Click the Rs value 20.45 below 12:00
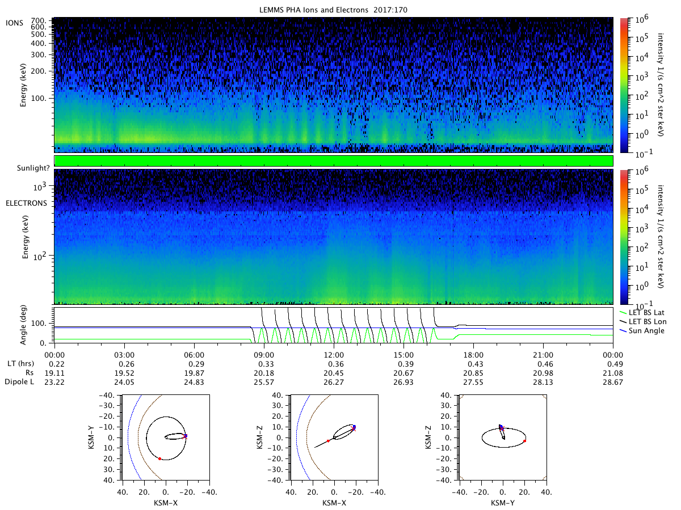681x510 pixels. tap(334, 372)
